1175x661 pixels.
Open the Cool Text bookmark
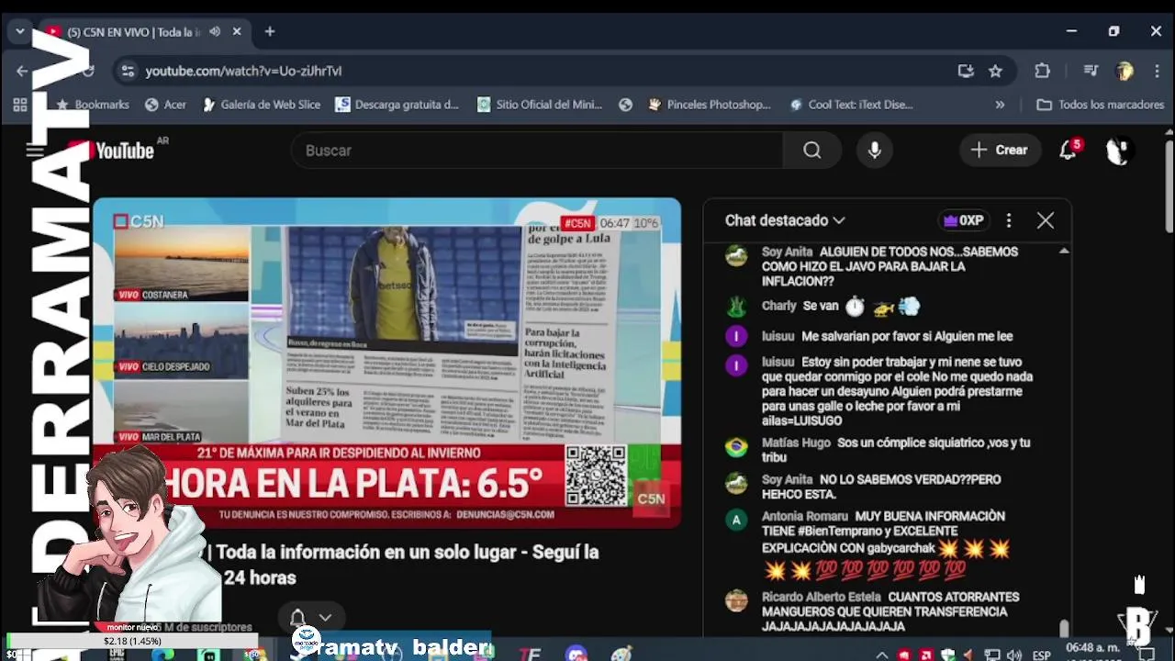[x=850, y=105]
